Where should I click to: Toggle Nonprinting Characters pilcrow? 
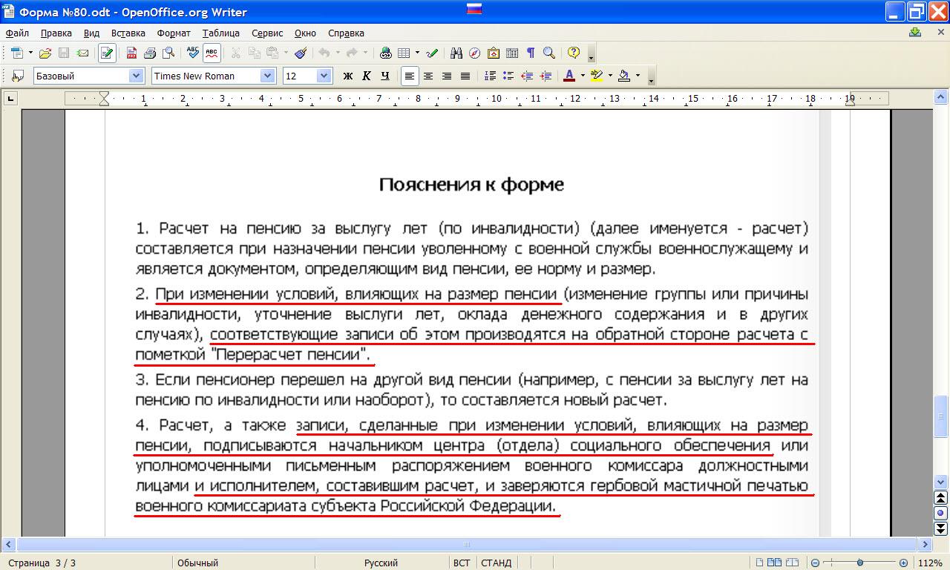point(531,53)
